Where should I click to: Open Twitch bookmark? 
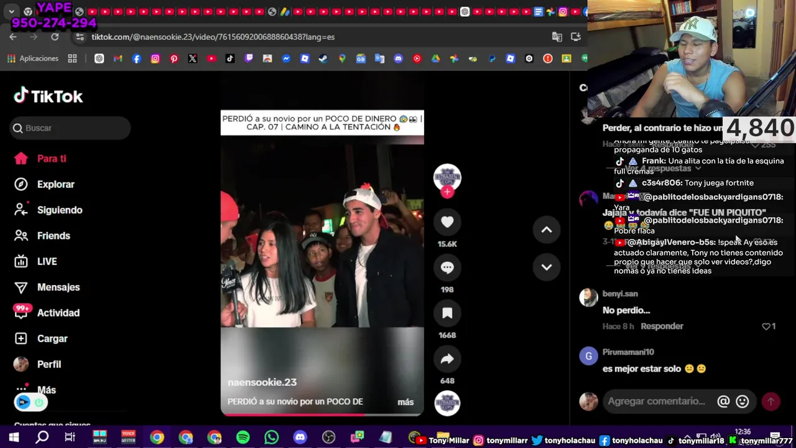pyautogui.click(x=249, y=58)
